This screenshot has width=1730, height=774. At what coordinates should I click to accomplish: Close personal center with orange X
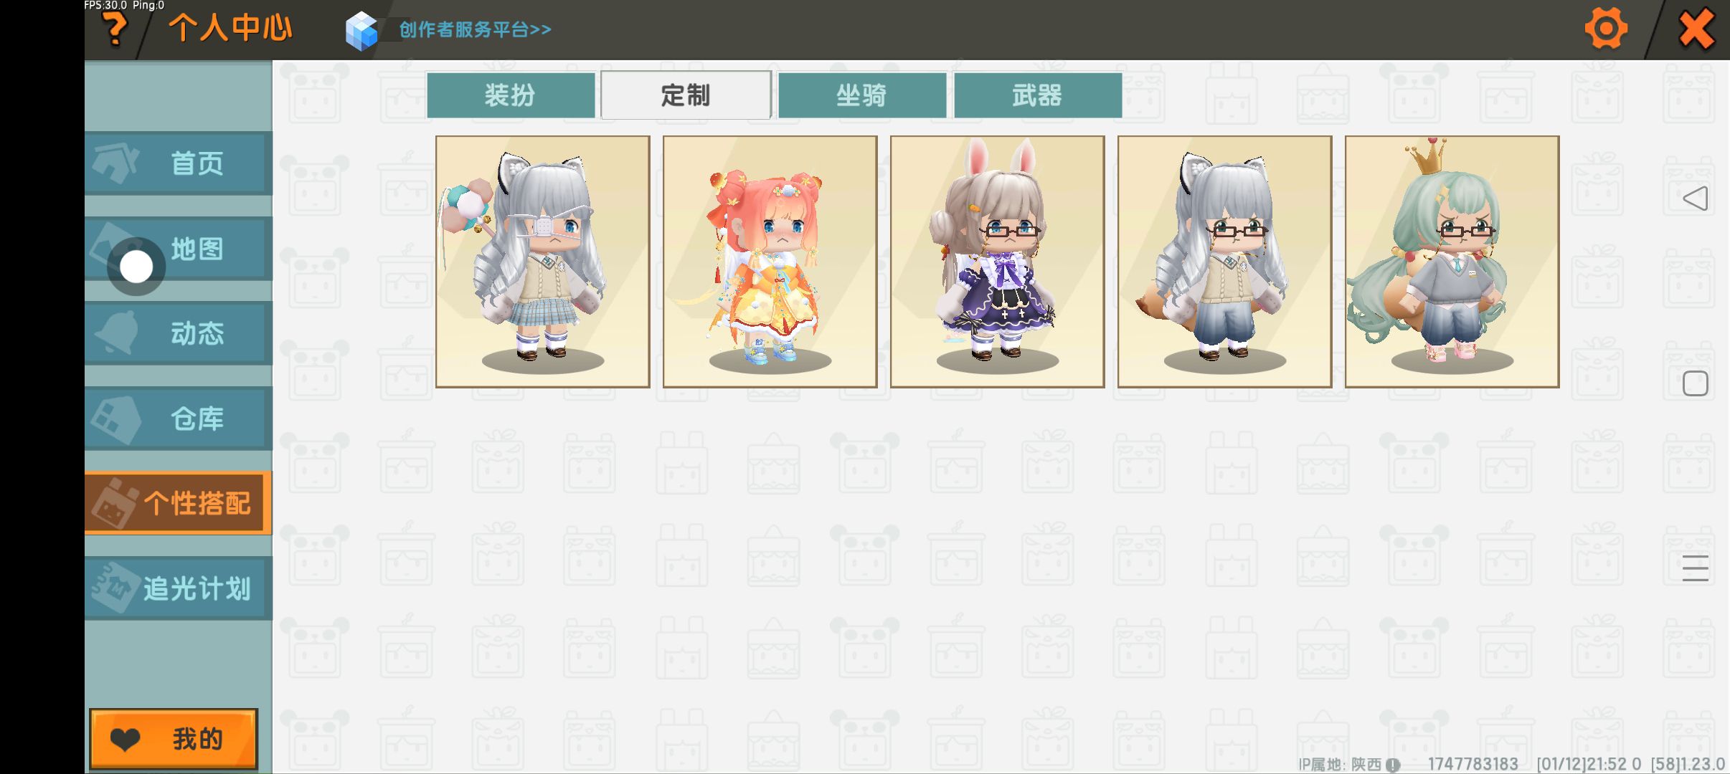tap(1696, 29)
